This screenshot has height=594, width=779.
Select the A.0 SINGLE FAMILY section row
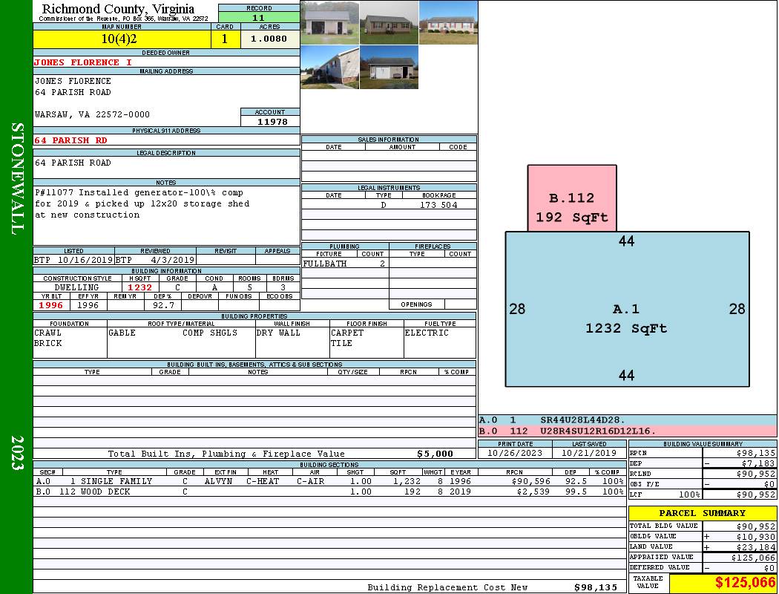click(330, 481)
